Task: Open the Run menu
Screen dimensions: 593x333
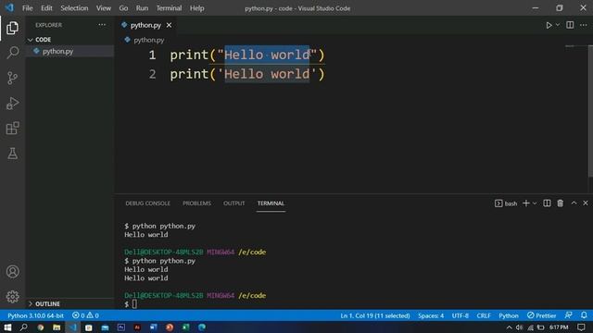Action: (x=142, y=8)
